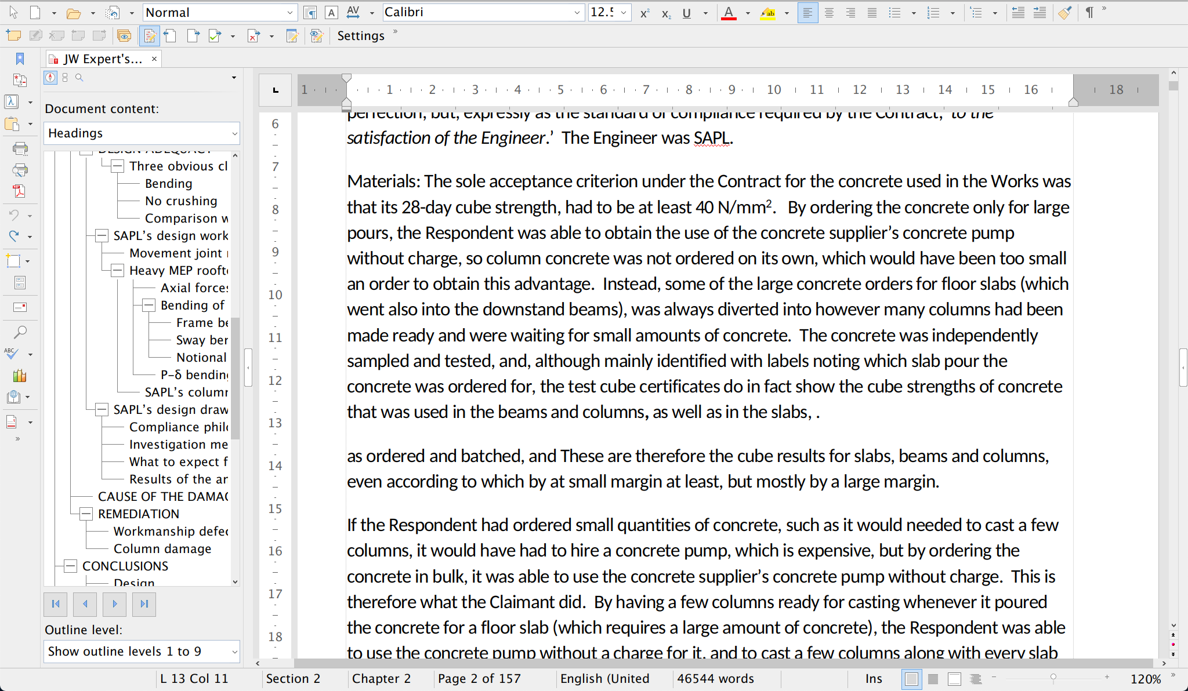Collapse the REMEDIATION heading in navigator
Image resolution: width=1188 pixels, height=691 pixels.
tap(86, 514)
